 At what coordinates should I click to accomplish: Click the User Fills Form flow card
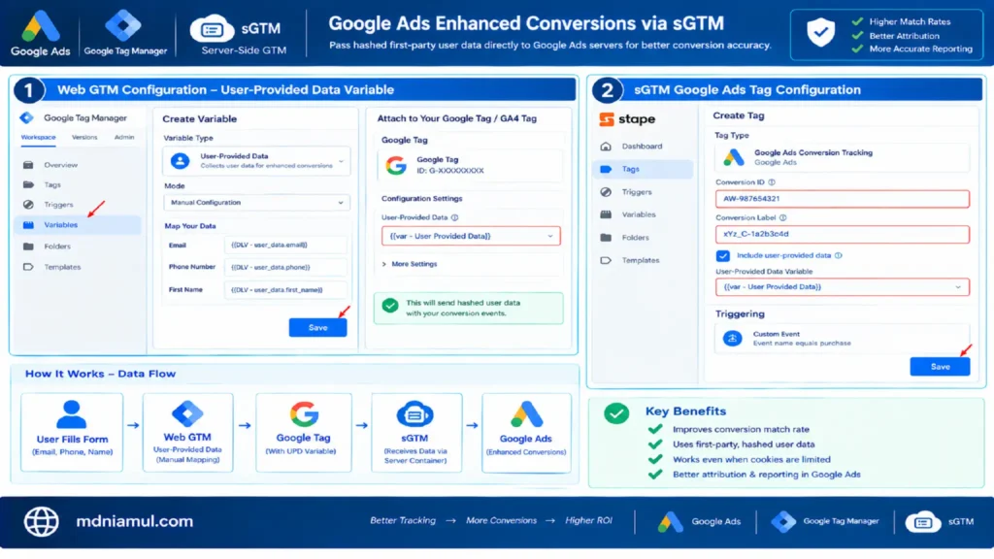click(x=72, y=432)
